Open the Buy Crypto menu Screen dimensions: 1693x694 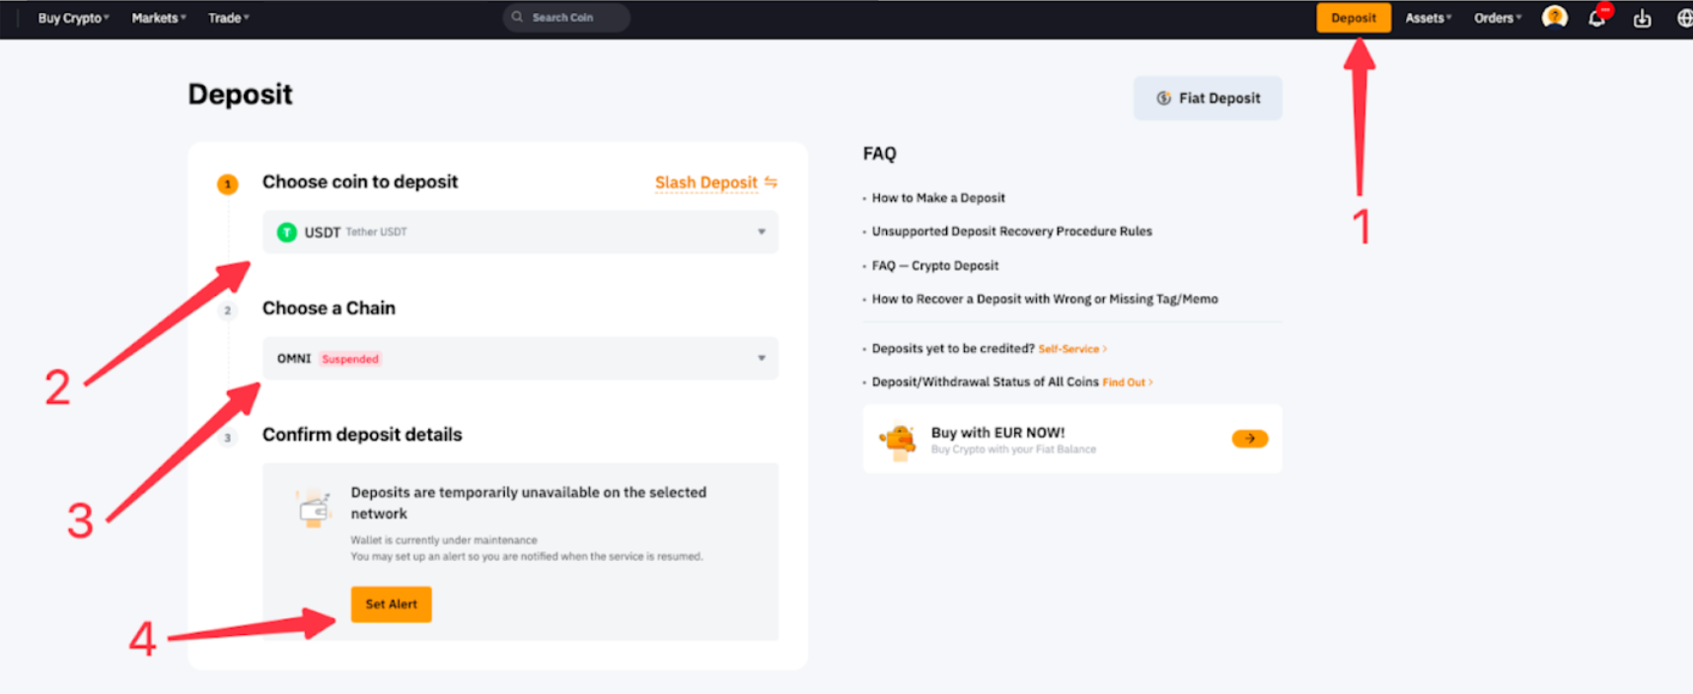pos(73,18)
